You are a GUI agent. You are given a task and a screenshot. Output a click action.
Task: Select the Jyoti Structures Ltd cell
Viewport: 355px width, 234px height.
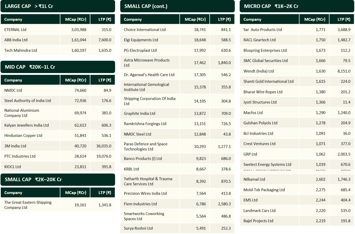pyautogui.click(x=269, y=102)
